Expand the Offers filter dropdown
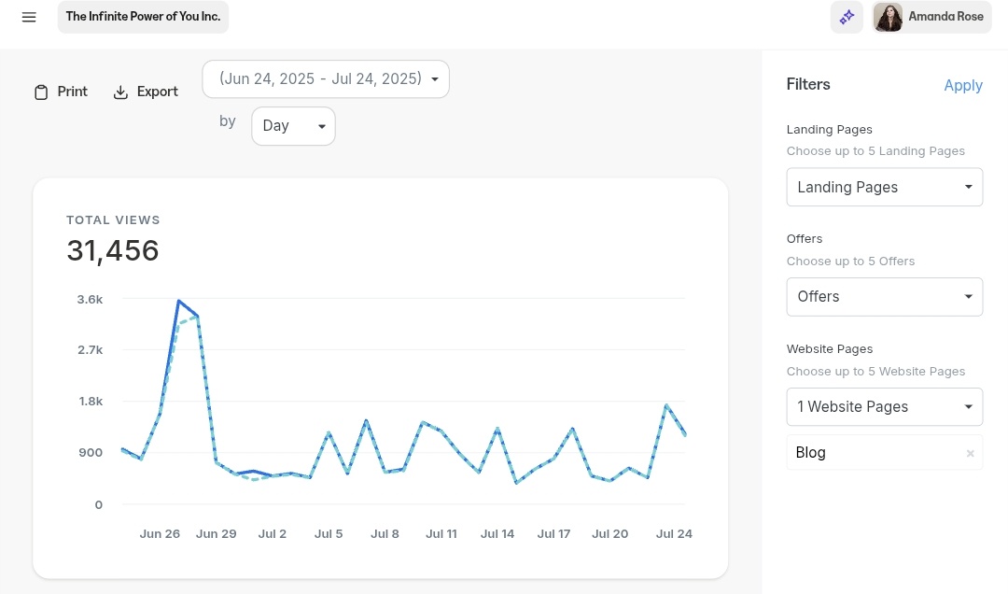Viewport: 1008px width, 594px height. point(884,297)
